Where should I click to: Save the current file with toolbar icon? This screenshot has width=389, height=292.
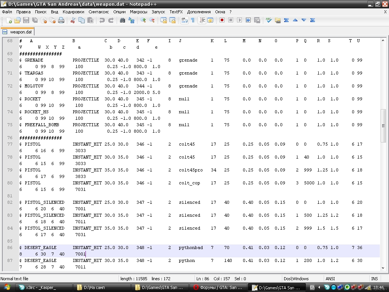pyautogui.click(x=26, y=21)
